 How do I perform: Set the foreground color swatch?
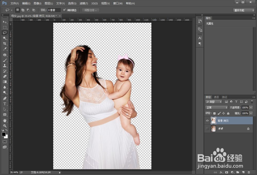coord(4,134)
